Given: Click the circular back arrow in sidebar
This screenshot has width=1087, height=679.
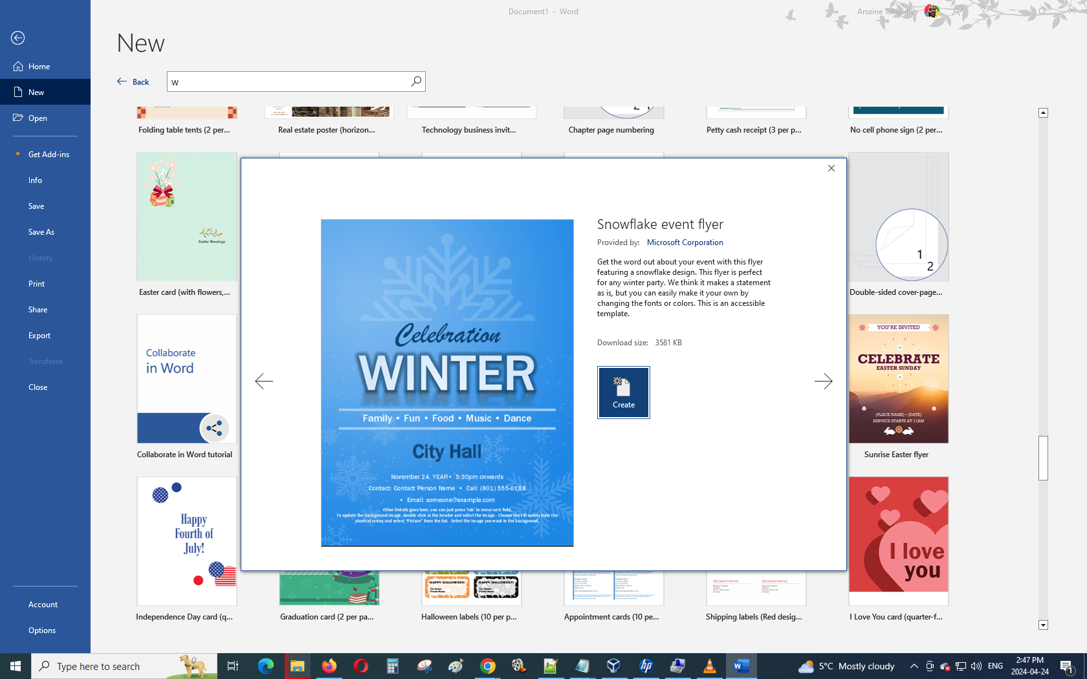Looking at the screenshot, I should [x=18, y=38].
